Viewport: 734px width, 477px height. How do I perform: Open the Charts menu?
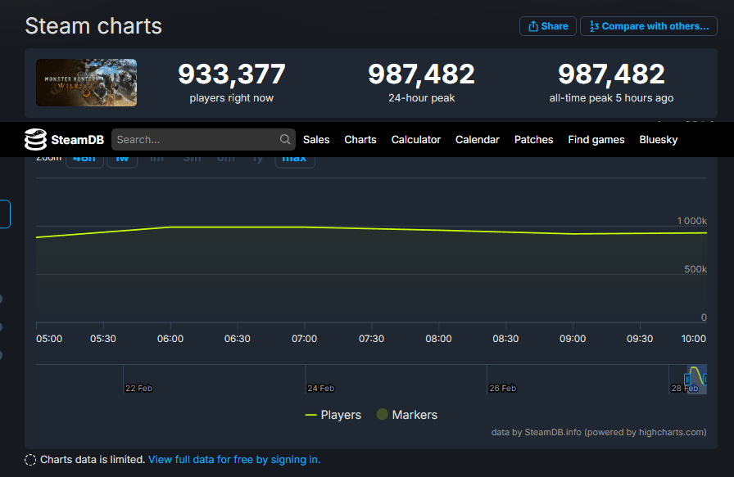(360, 139)
